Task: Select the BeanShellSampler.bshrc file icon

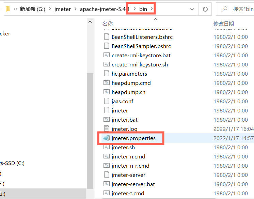Action: coord(107,46)
